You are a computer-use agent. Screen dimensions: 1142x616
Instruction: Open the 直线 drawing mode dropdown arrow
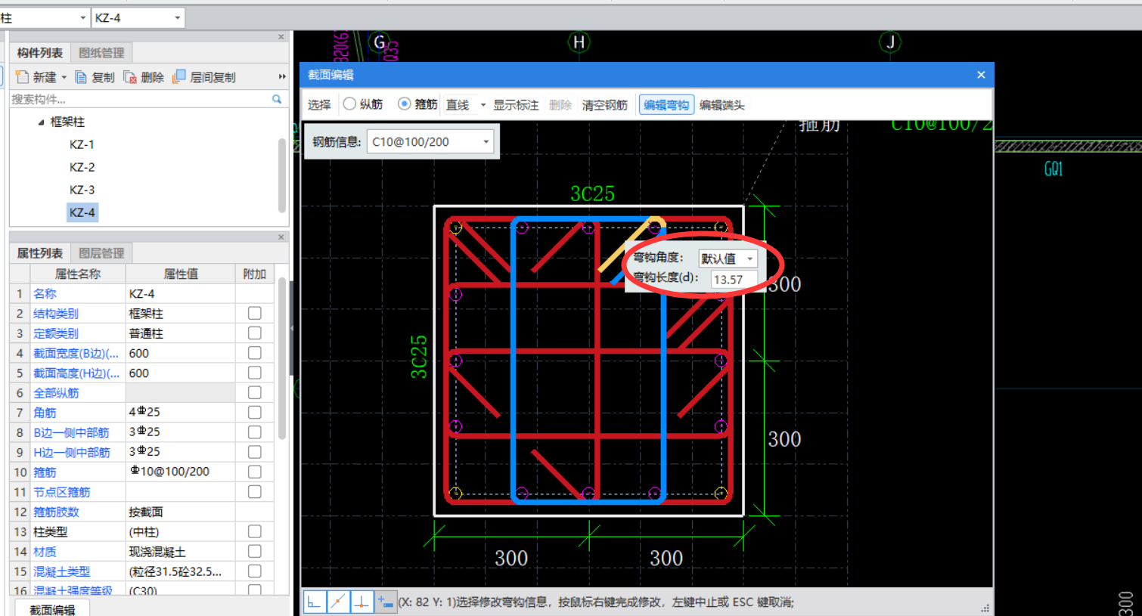tap(483, 105)
